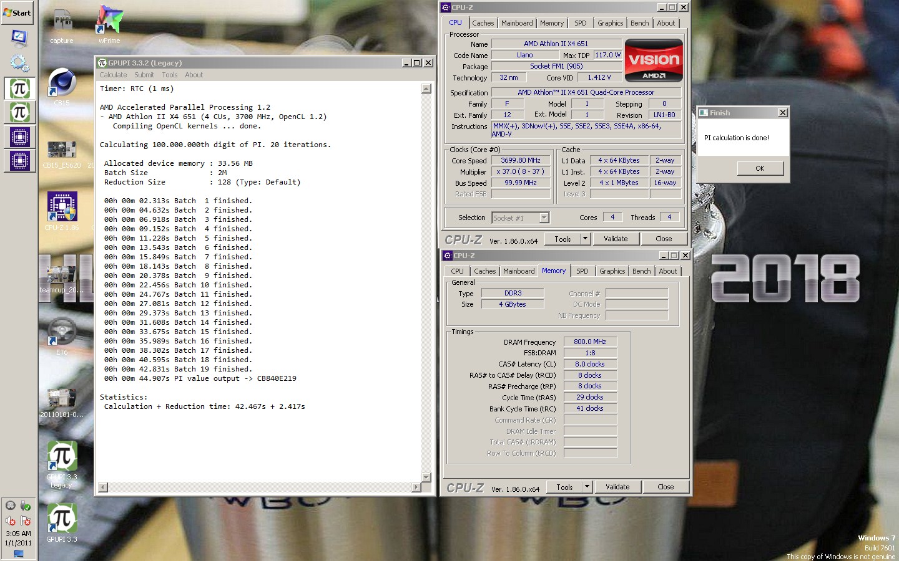
Task: Click the processor Name field AMD Athlon II X4 651
Action: [x=556, y=44]
